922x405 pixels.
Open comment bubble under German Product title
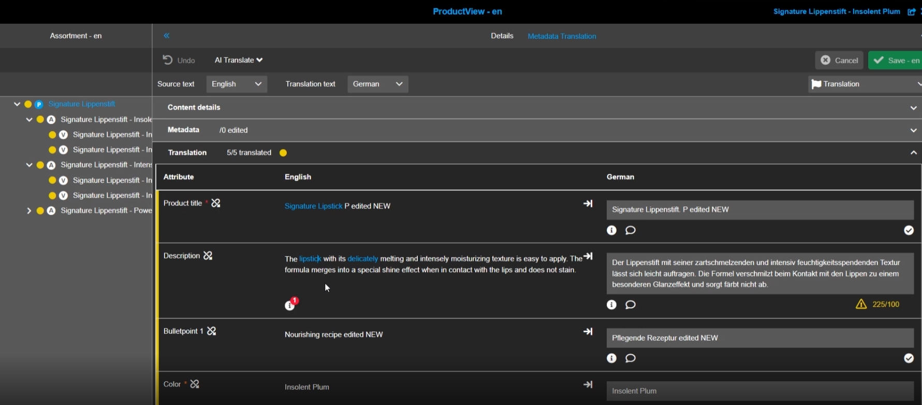pyautogui.click(x=630, y=231)
